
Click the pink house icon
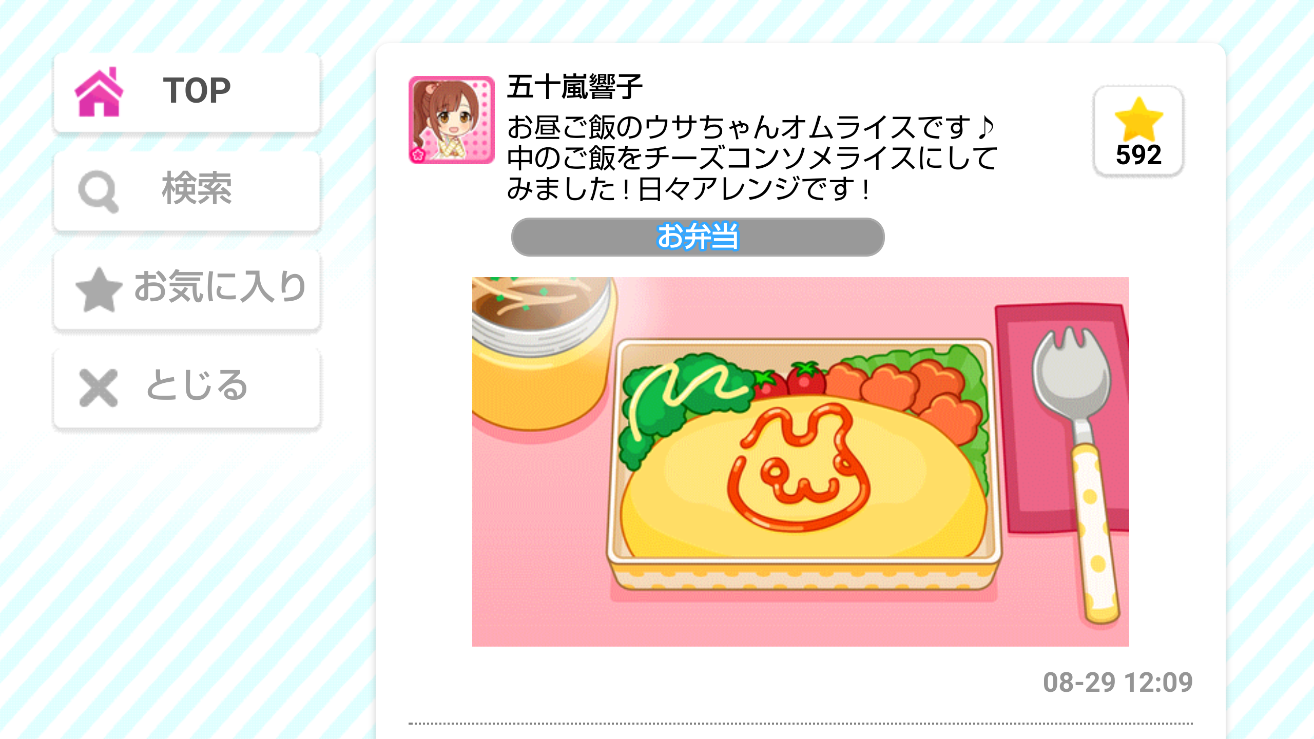pyautogui.click(x=99, y=92)
